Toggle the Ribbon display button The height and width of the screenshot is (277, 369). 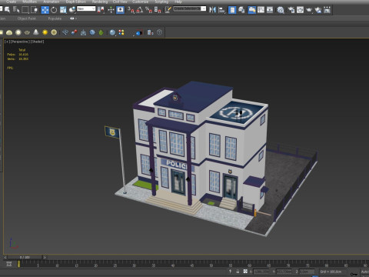click(x=252, y=10)
